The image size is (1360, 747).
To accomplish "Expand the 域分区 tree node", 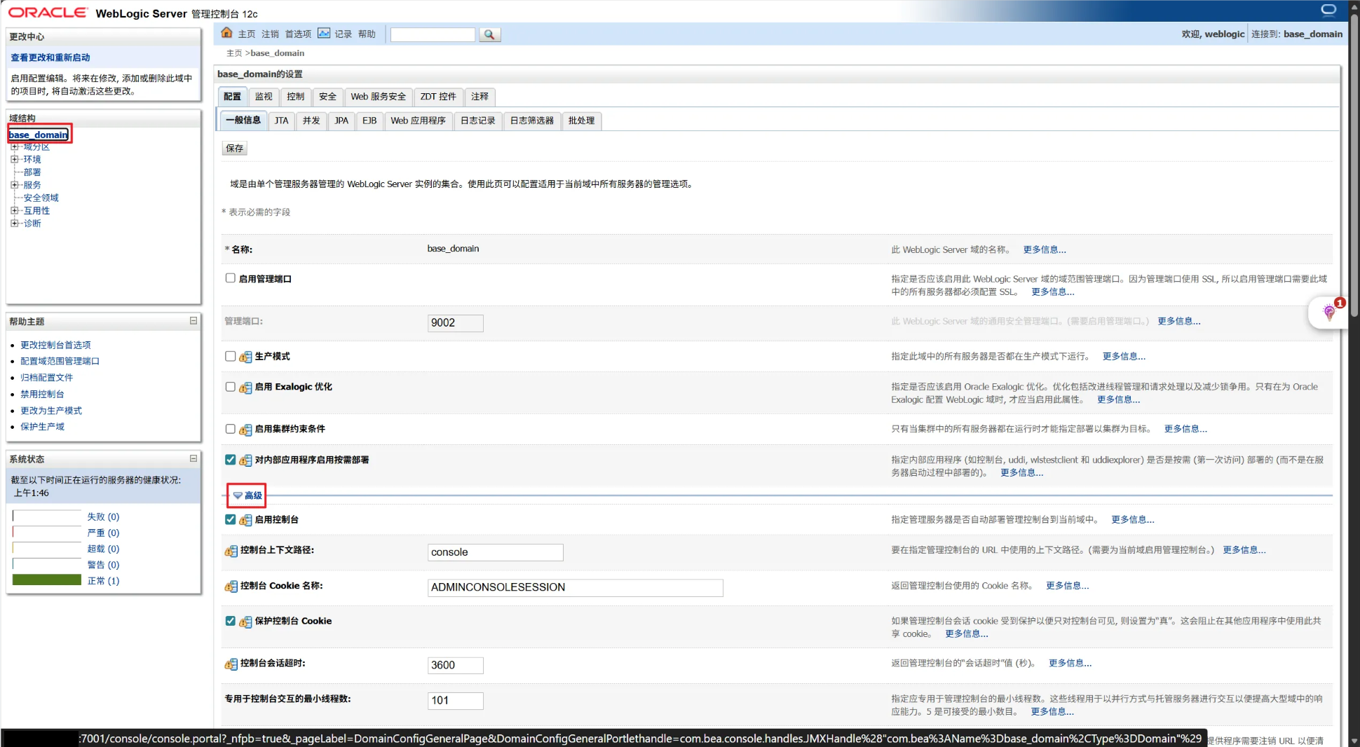I will [14, 147].
